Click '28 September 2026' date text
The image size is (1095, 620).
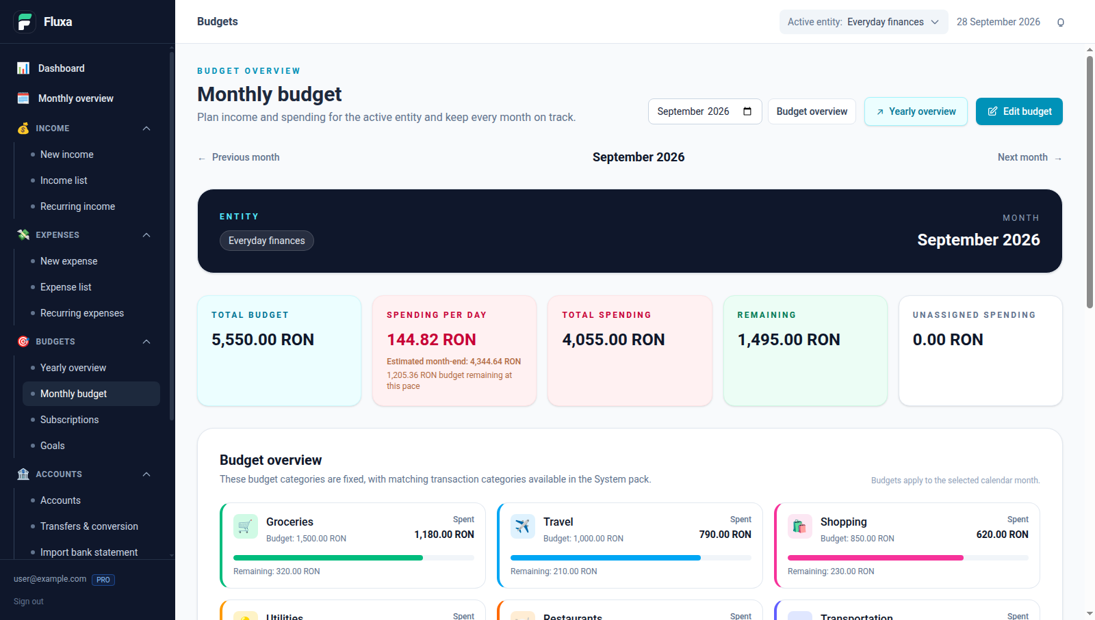[999, 22]
